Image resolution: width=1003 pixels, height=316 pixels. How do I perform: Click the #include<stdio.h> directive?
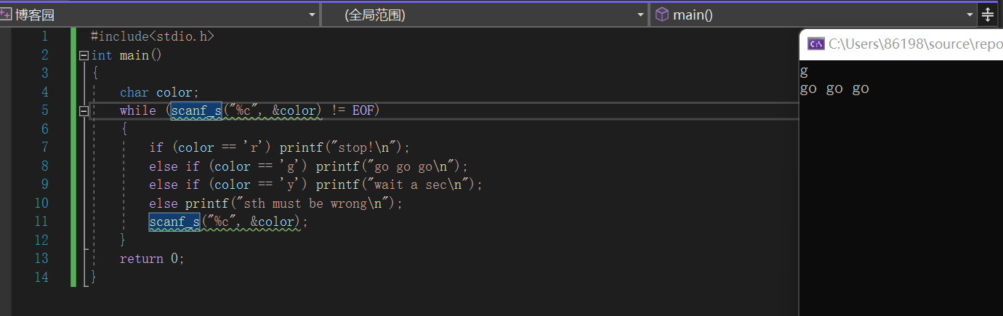(x=153, y=36)
